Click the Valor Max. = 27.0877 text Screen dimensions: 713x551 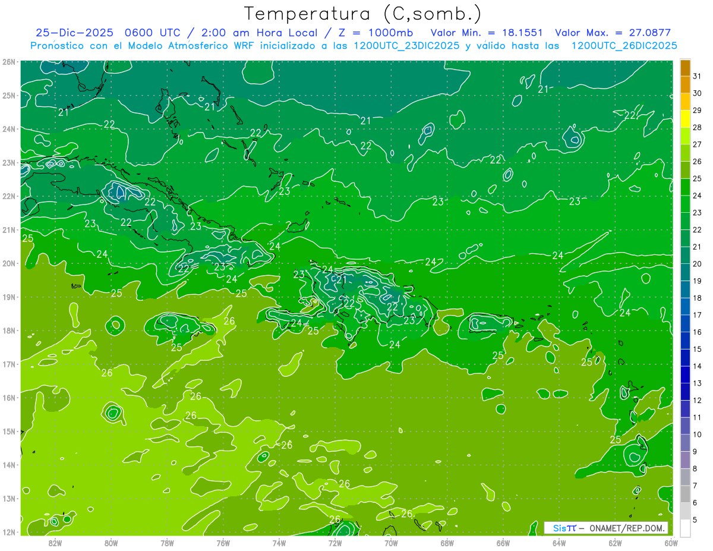click(613, 33)
